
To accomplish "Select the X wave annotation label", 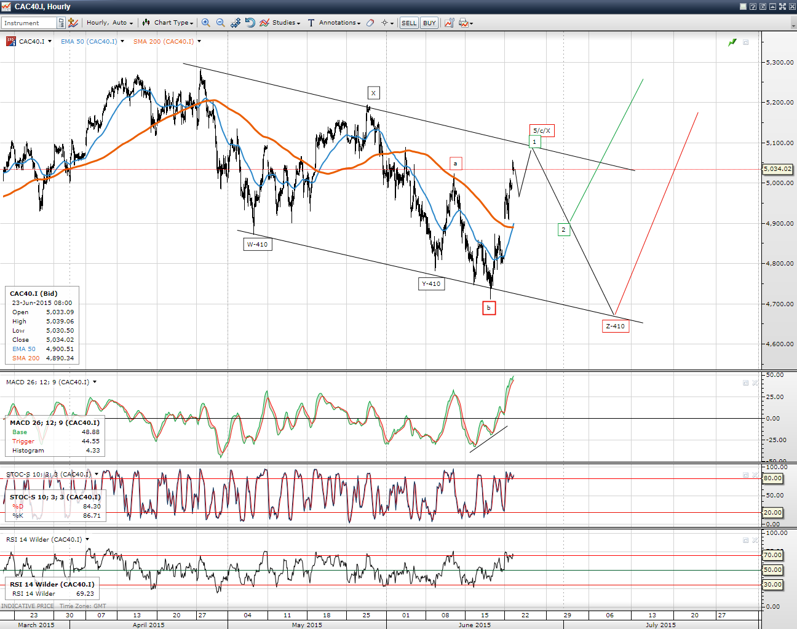I will 373,93.
